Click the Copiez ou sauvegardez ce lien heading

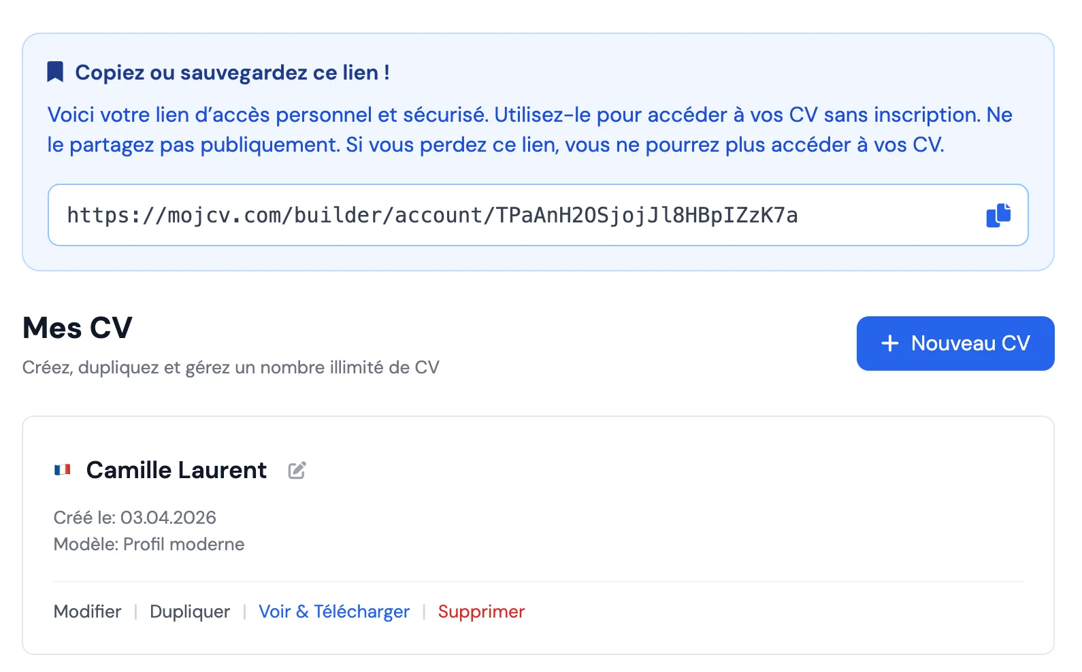(233, 72)
